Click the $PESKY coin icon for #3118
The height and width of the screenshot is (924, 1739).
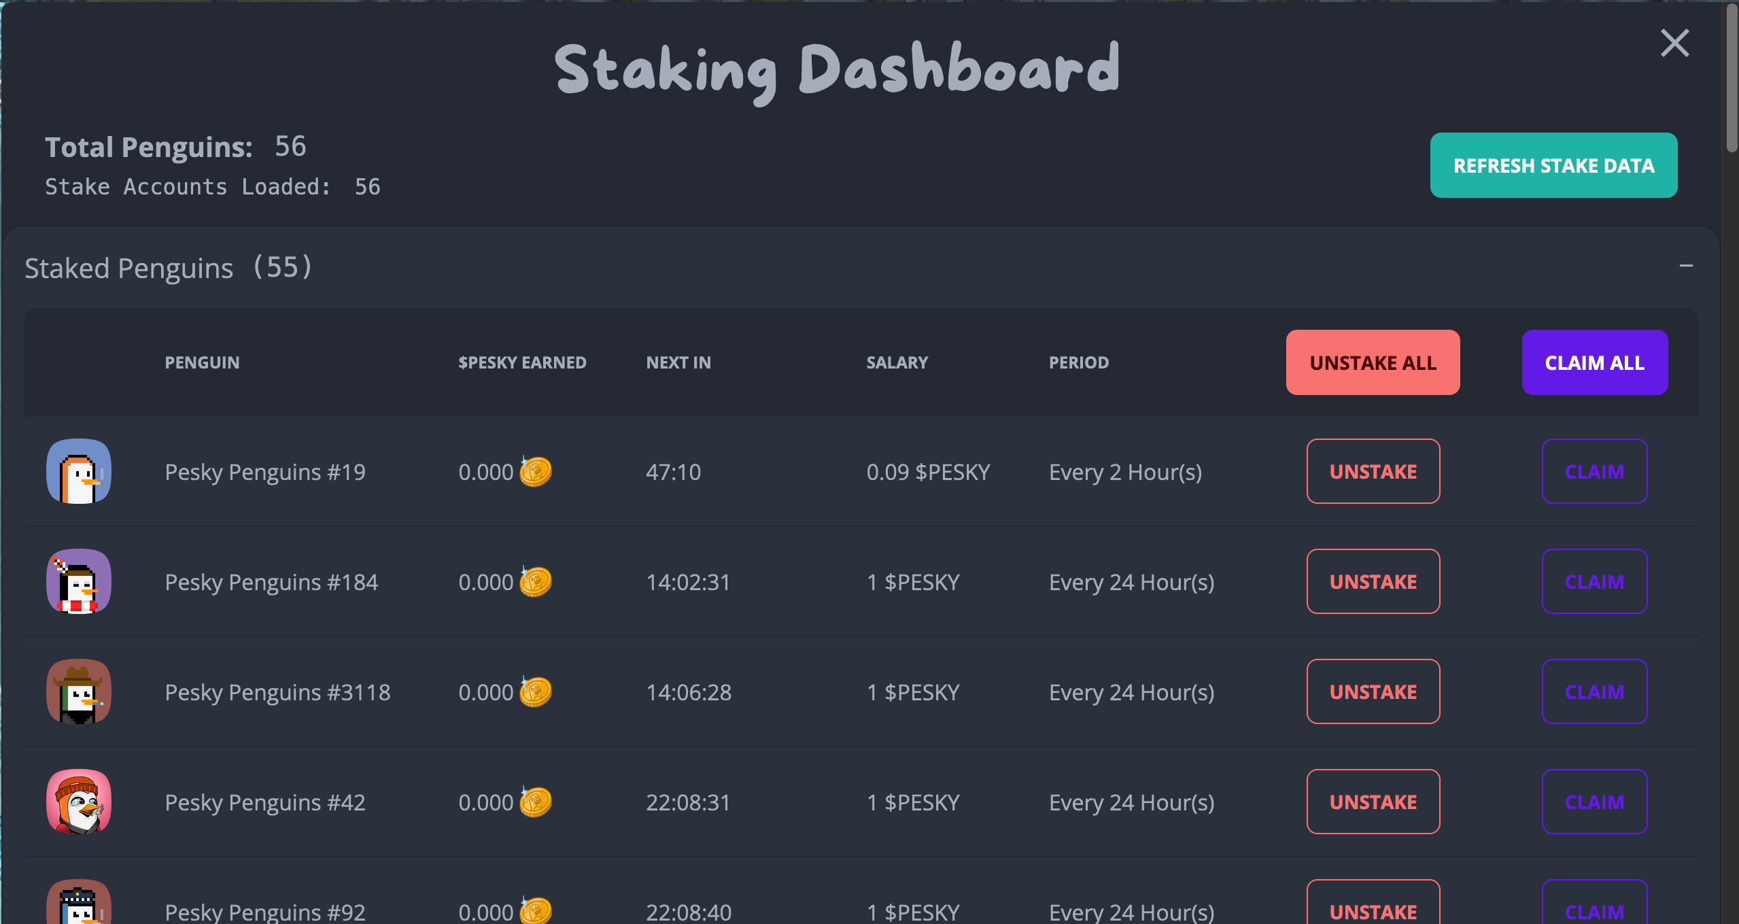click(535, 691)
